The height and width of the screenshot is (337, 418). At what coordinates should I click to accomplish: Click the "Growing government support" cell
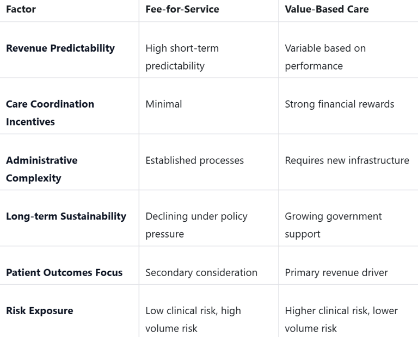click(333, 225)
